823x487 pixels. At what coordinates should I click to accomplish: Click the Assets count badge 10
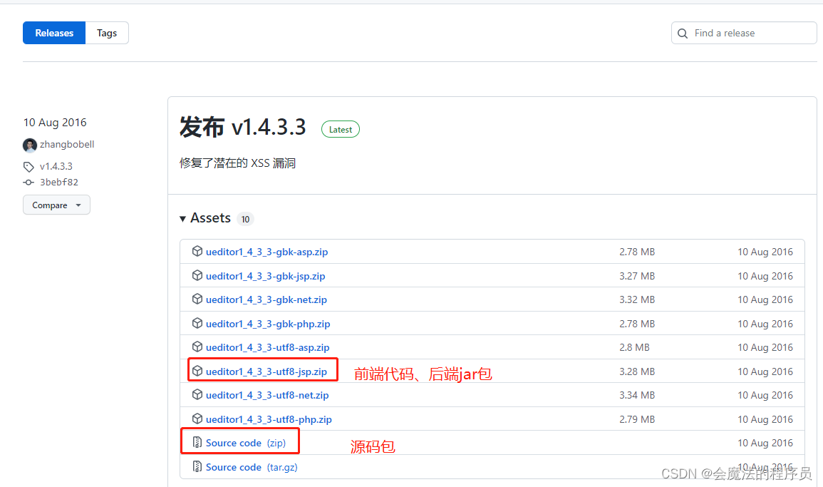[246, 219]
